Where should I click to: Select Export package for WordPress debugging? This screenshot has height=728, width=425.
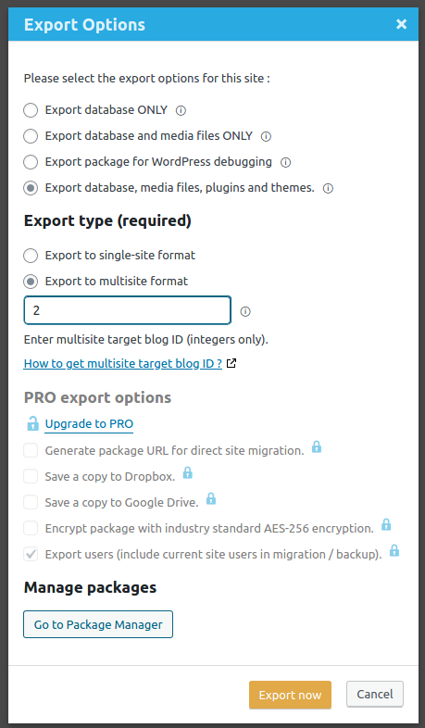click(x=31, y=162)
